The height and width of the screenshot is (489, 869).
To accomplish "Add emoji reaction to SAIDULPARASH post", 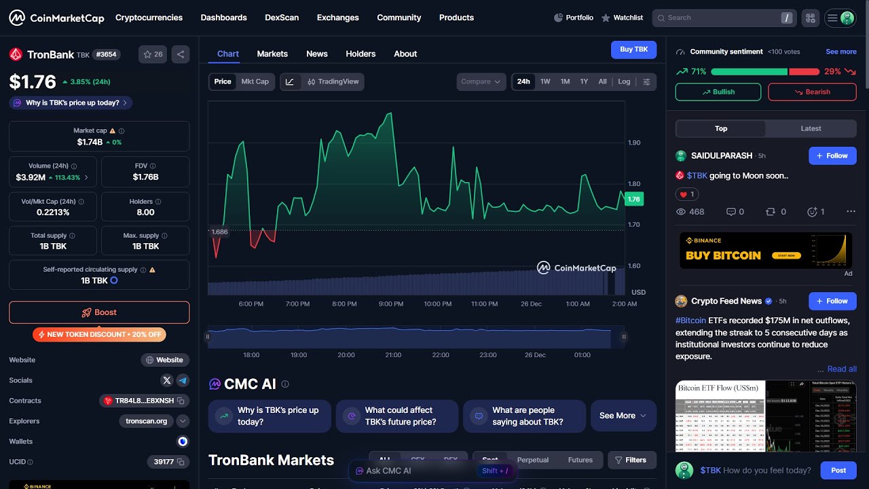I will (815, 212).
